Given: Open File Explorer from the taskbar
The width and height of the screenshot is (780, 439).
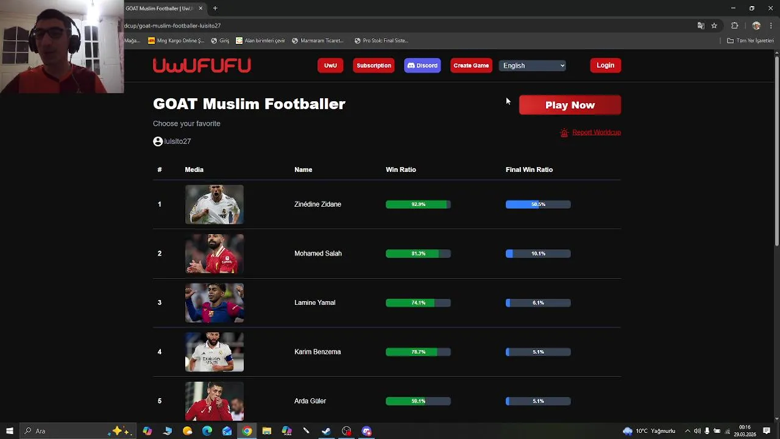Looking at the screenshot, I should click(266, 431).
